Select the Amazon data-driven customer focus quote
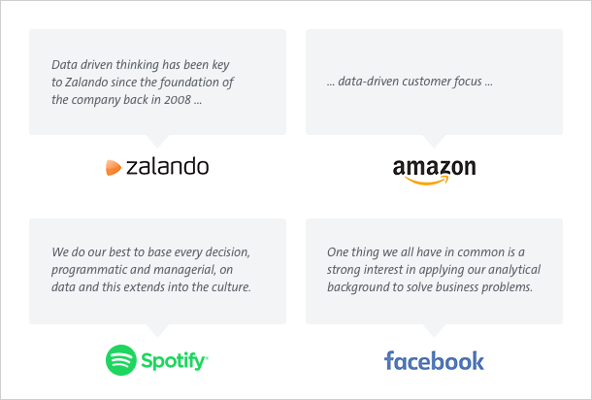This screenshot has height=400, width=592. tap(410, 82)
